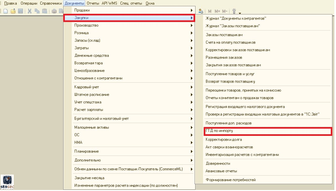Expand Бухгалтерский и налоговый учет submenu
The width and height of the screenshot is (336, 191).
[129, 118]
